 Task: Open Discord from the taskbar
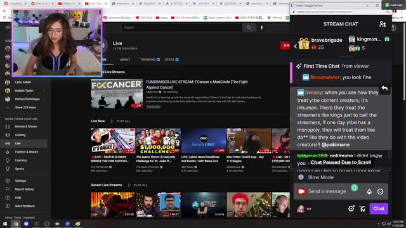tap(26, 224)
